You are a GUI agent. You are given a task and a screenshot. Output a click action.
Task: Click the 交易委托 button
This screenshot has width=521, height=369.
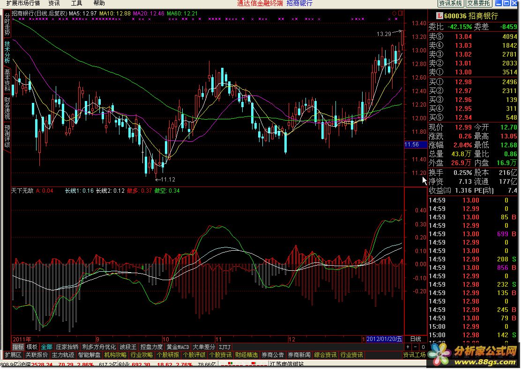478,3
